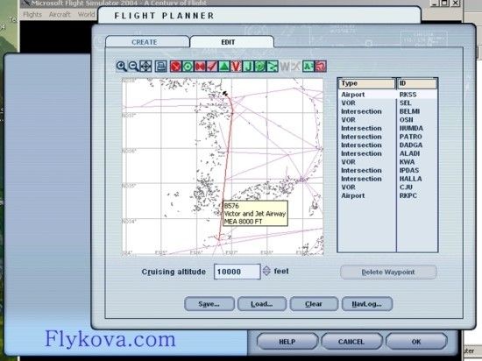Select the Intersection HALLA row
This screenshot has width=482, height=361.
pos(388,179)
